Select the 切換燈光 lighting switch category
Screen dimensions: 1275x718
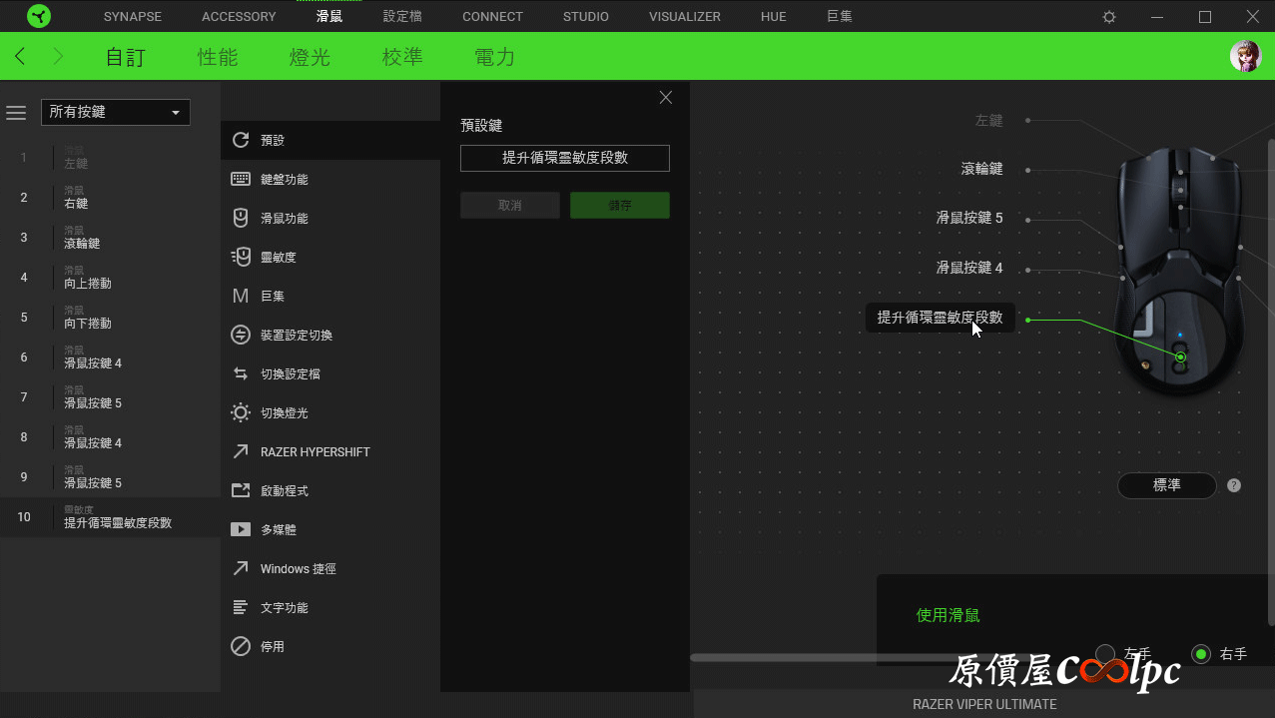(x=330, y=412)
